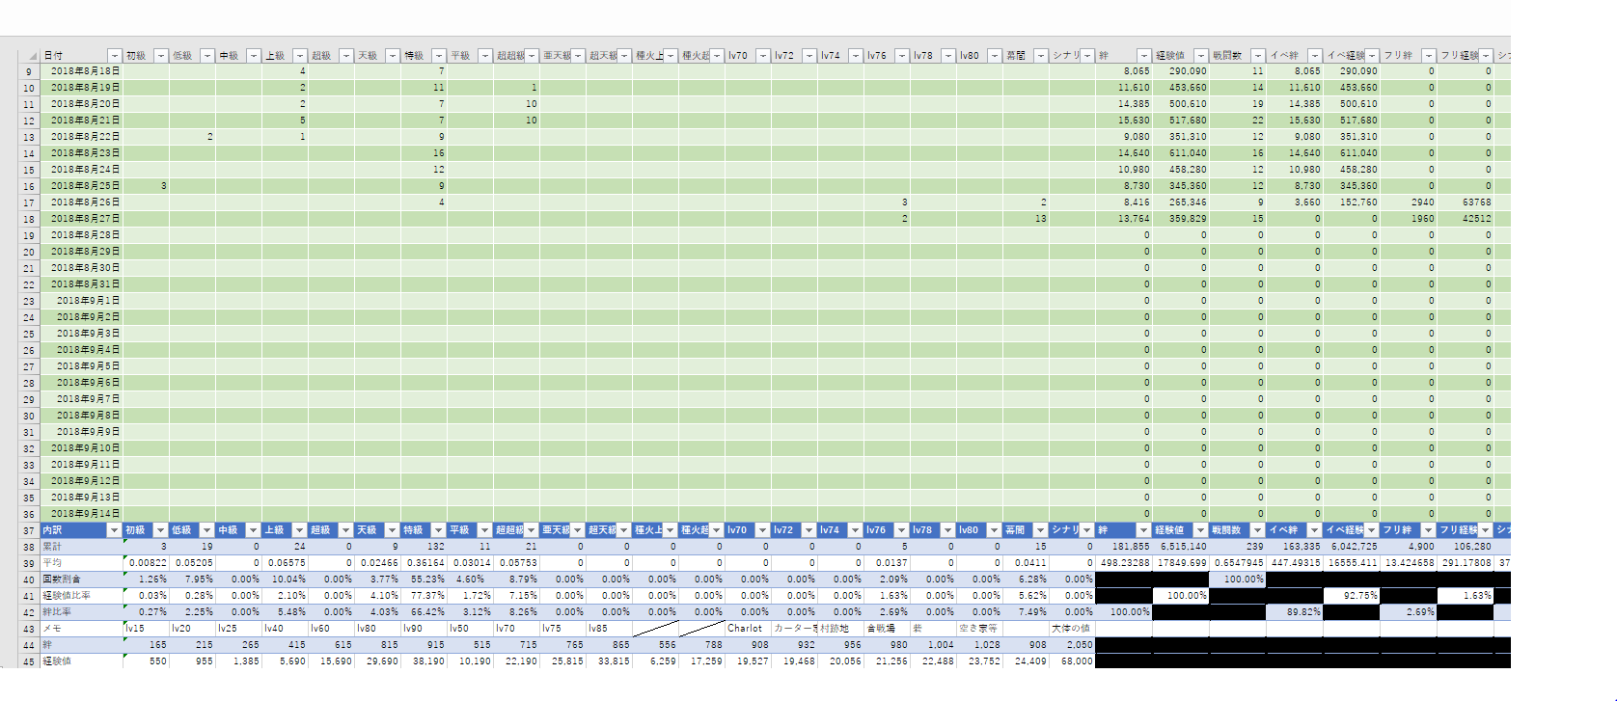The height and width of the screenshot is (701, 1617).
Task: Select row header 37
Action: [29, 530]
